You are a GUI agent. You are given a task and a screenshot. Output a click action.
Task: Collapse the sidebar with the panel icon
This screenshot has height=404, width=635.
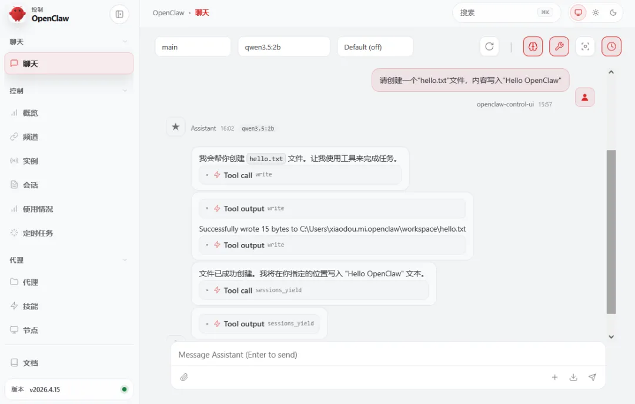[119, 14]
